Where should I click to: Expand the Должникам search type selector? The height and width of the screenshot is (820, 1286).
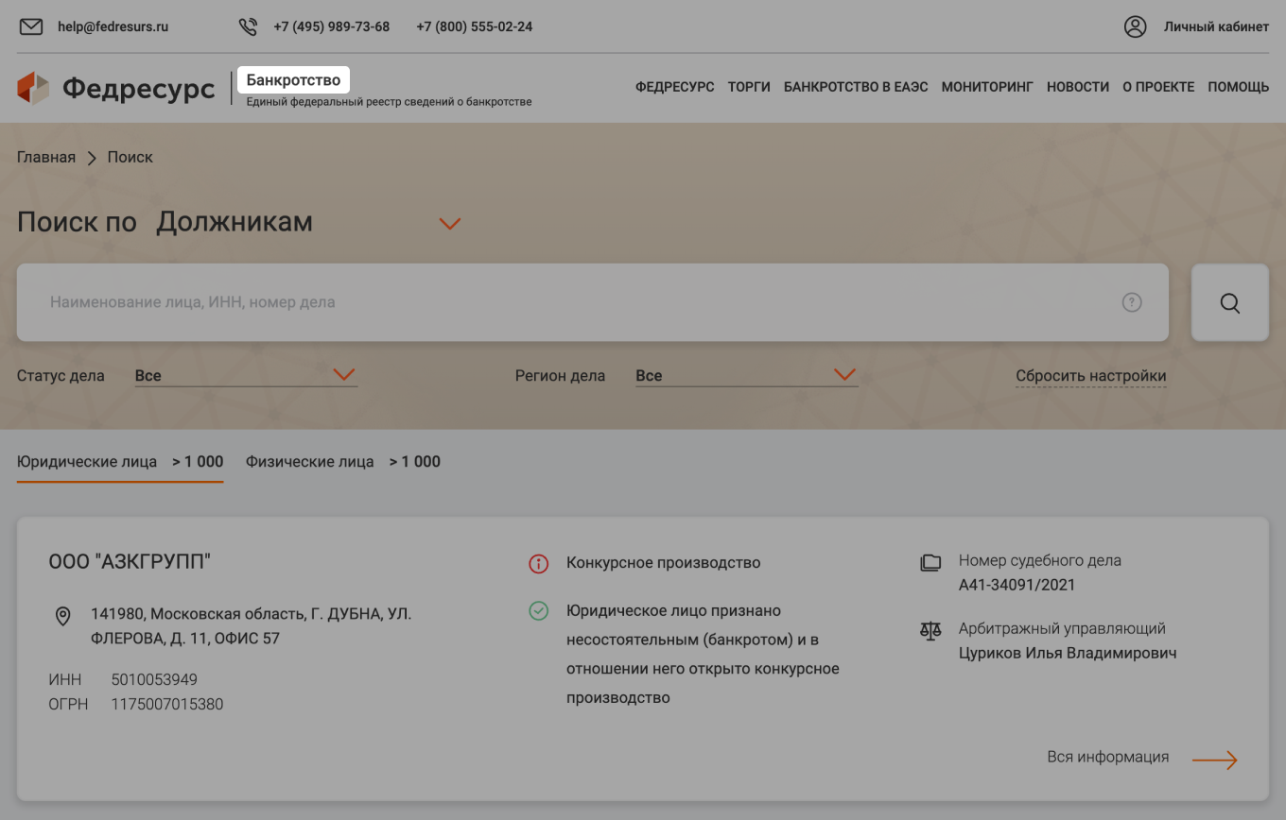coord(450,224)
